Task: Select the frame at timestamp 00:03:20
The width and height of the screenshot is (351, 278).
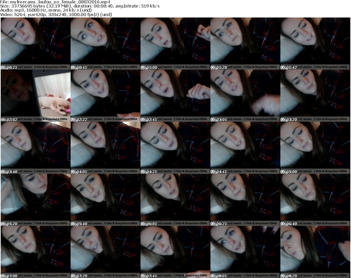Action: pos(315,96)
